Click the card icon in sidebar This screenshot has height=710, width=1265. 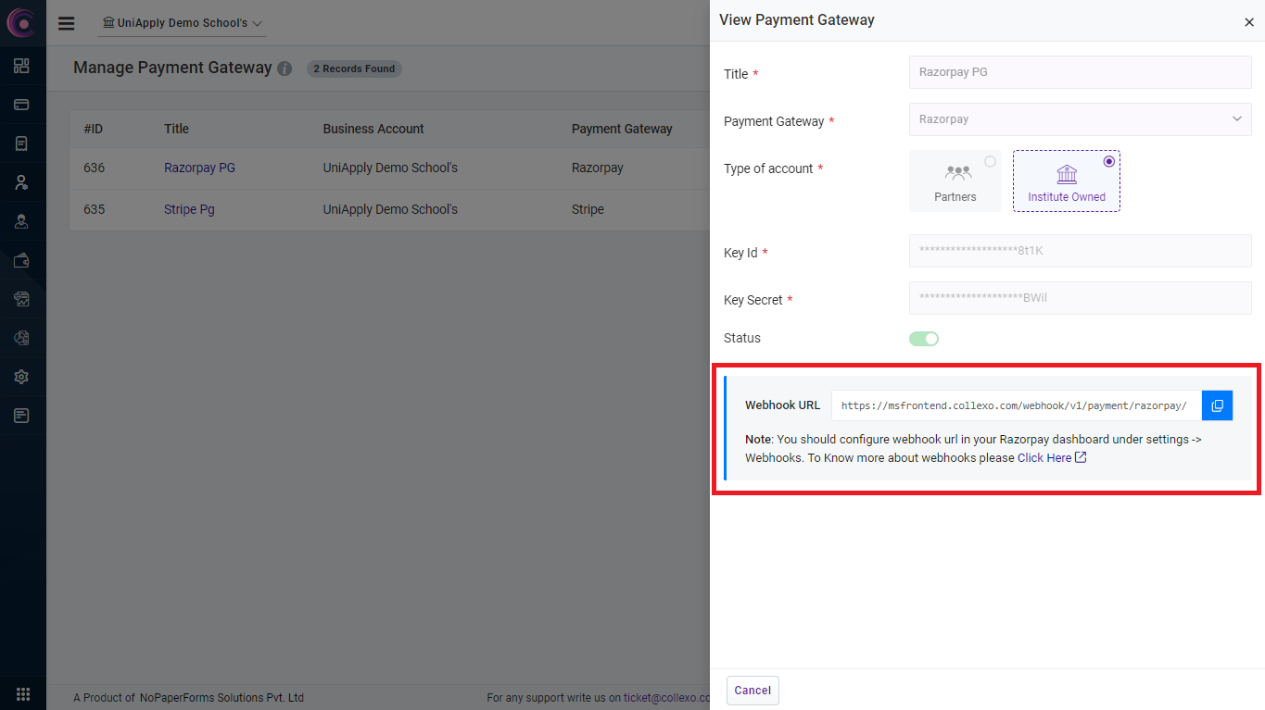pyautogui.click(x=21, y=105)
